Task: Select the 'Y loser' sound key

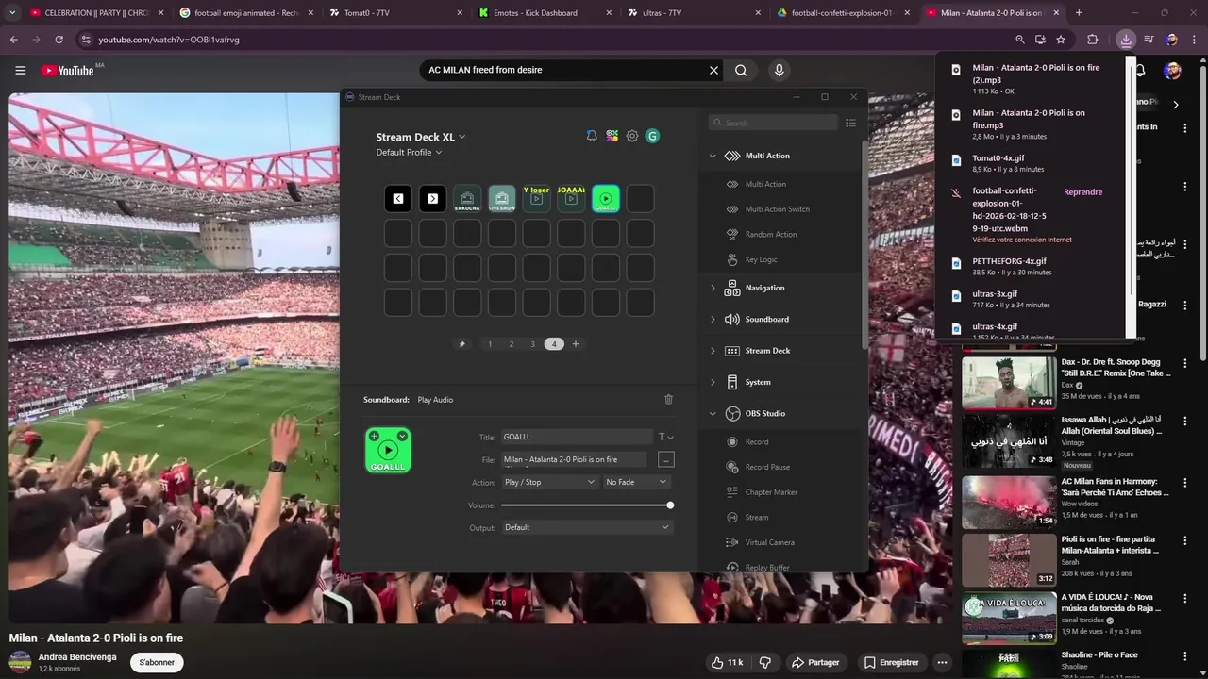Action: [x=536, y=199]
